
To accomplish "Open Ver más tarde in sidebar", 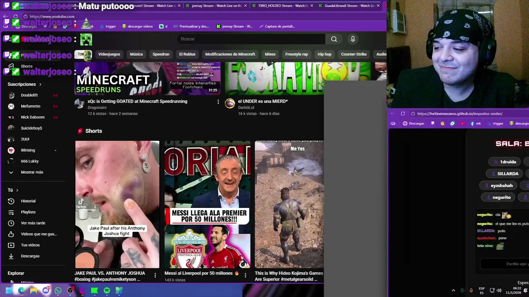I will click(x=33, y=223).
